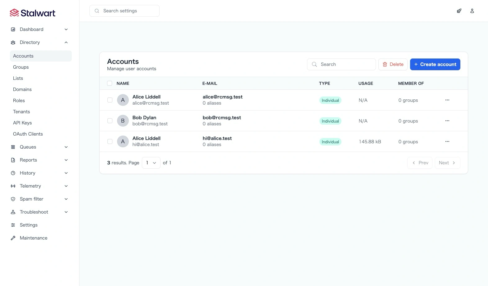Click the red Delete button
The height and width of the screenshot is (286, 488).
[393, 64]
